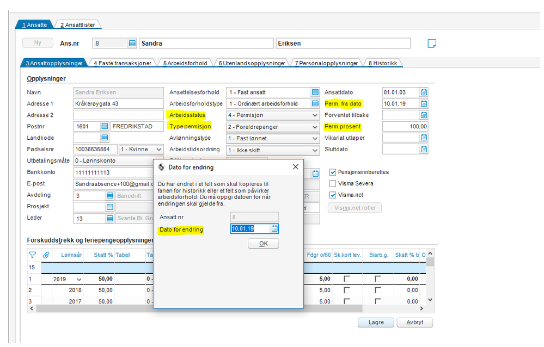Image resolution: width=544 pixels, height=347 pixels.
Task: Open the Ansattdato calendar picker
Action: coord(424,92)
